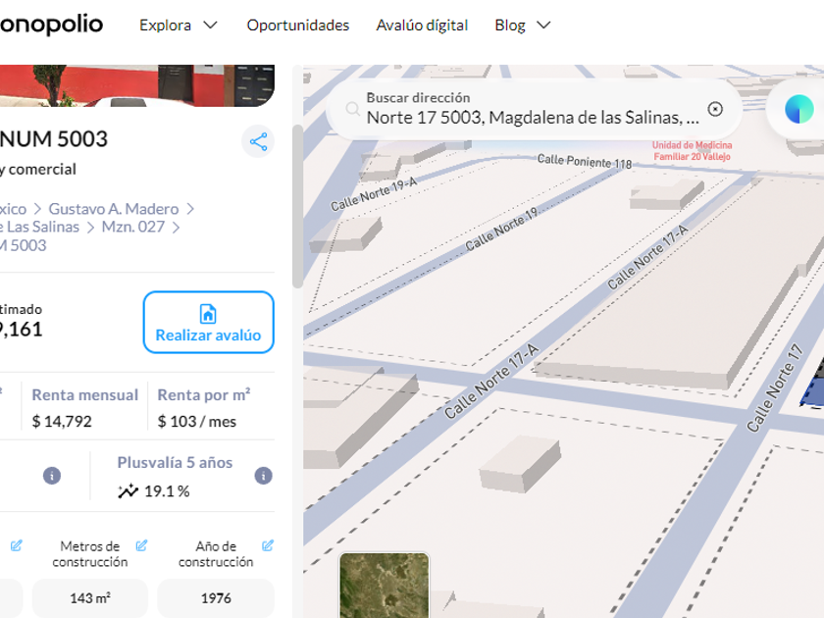Click the property photo at the top

137,85
